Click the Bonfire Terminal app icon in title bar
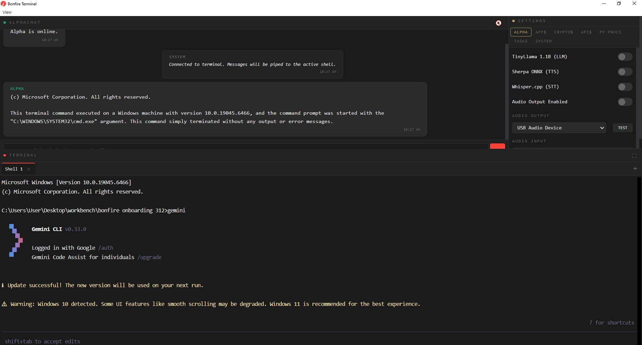Screen dimensions: 642x345 [x=3, y=4]
